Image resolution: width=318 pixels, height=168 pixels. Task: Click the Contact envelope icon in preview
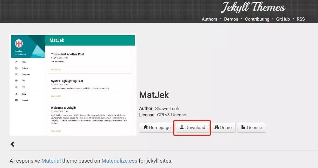[x=17, y=100]
